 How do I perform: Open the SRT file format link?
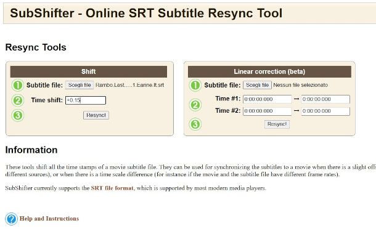coord(112,188)
